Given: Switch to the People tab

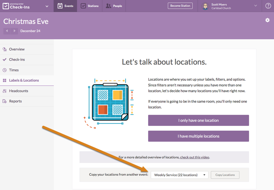Looking at the screenshot, I should [x=114, y=6].
